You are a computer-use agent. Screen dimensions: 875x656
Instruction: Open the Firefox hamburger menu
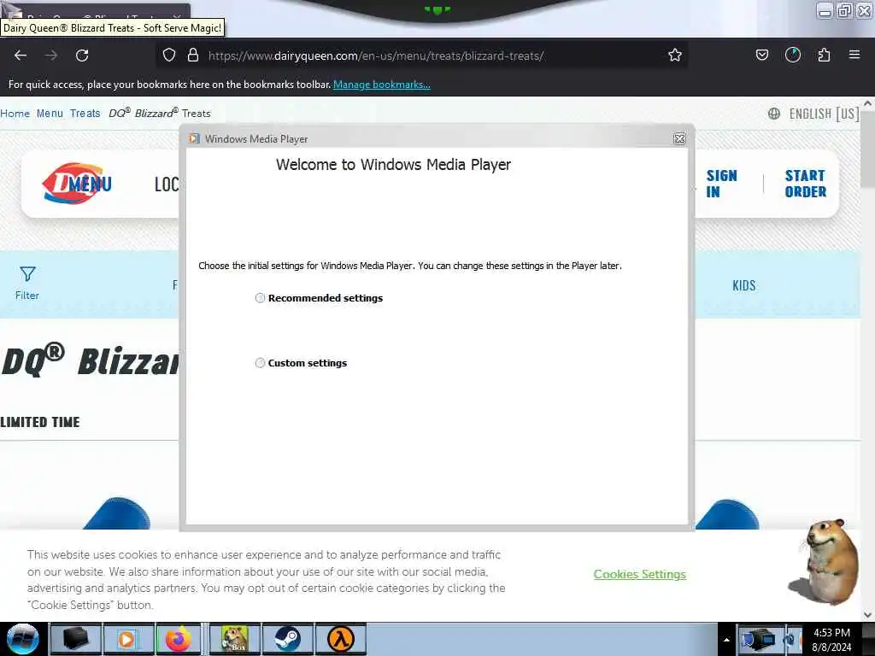854,55
